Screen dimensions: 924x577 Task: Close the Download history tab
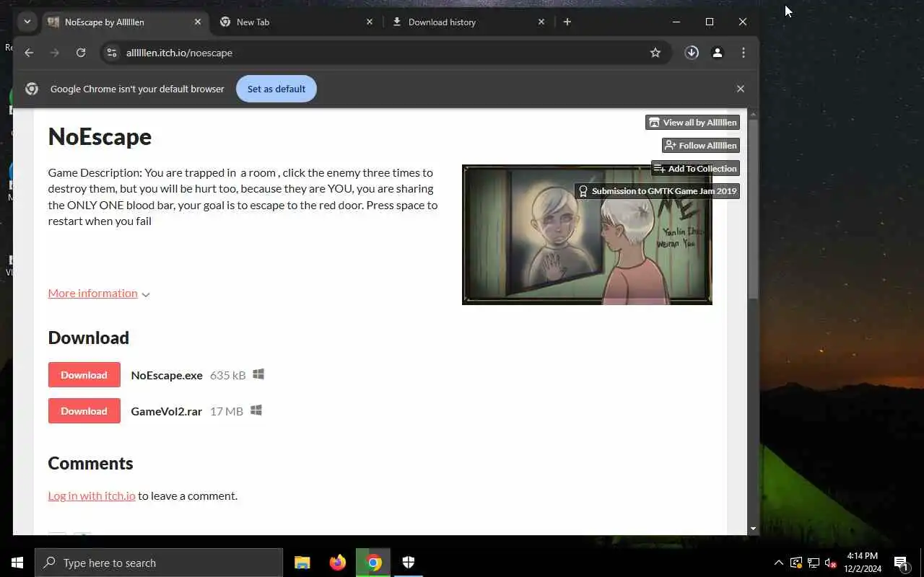(x=541, y=22)
